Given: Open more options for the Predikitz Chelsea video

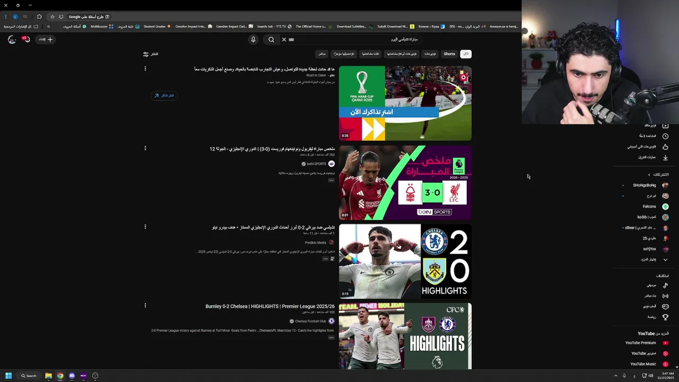Looking at the screenshot, I should (x=145, y=227).
